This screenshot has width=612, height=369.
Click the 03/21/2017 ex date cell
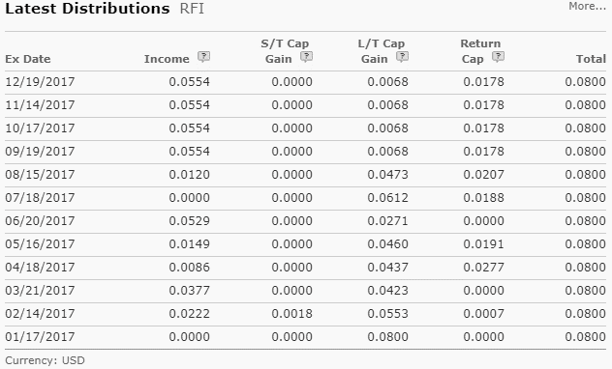click(40, 291)
